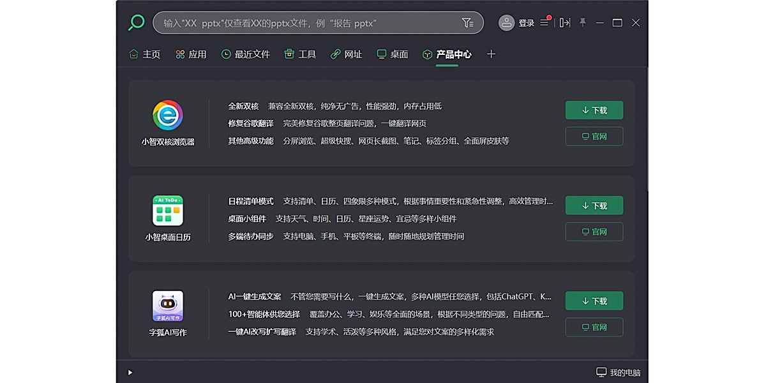766x383 pixels.
Task: Go to the 网址 URL tab
Action: [x=347, y=54]
